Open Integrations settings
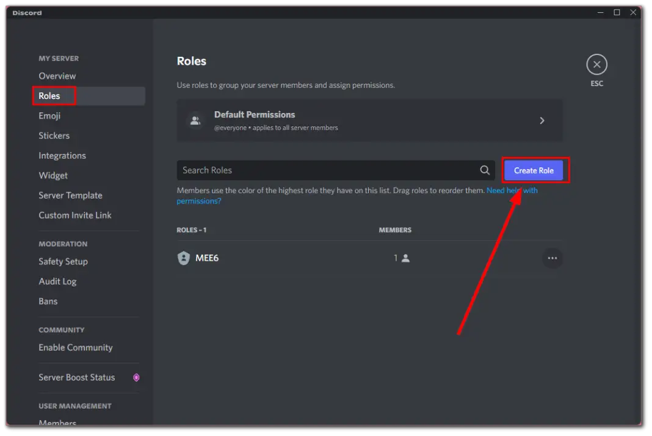The height and width of the screenshot is (436, 652). tap(62, 156)
